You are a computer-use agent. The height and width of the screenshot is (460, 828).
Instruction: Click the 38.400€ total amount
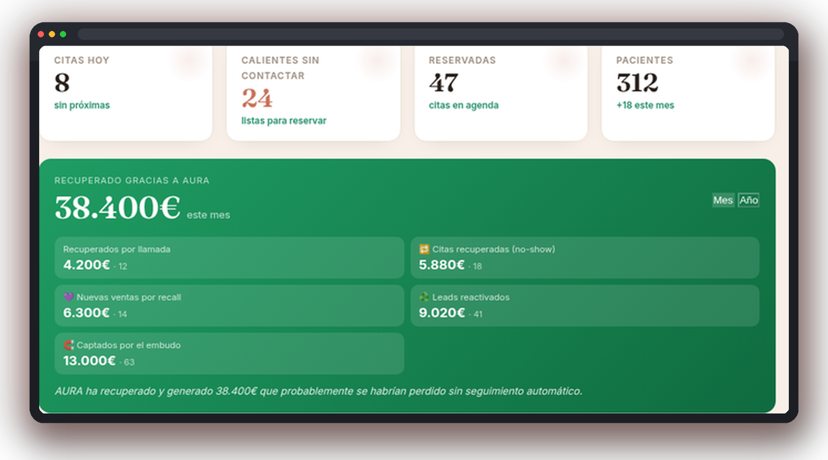pos(117,208)
